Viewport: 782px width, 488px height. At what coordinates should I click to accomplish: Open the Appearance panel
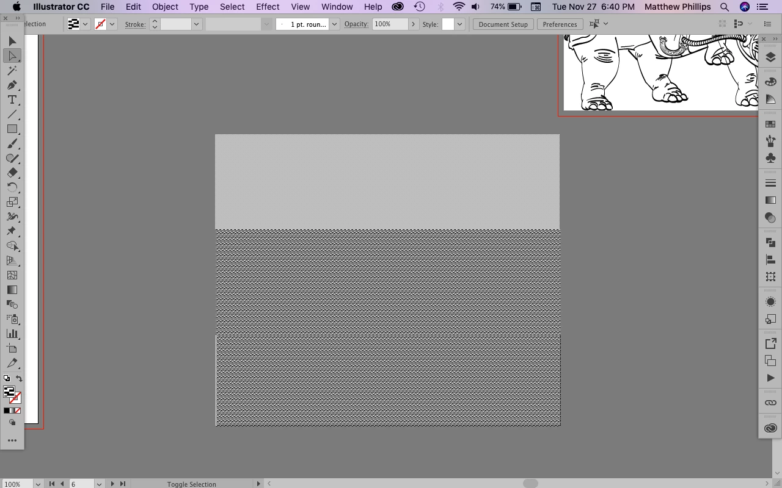[770, 302]
